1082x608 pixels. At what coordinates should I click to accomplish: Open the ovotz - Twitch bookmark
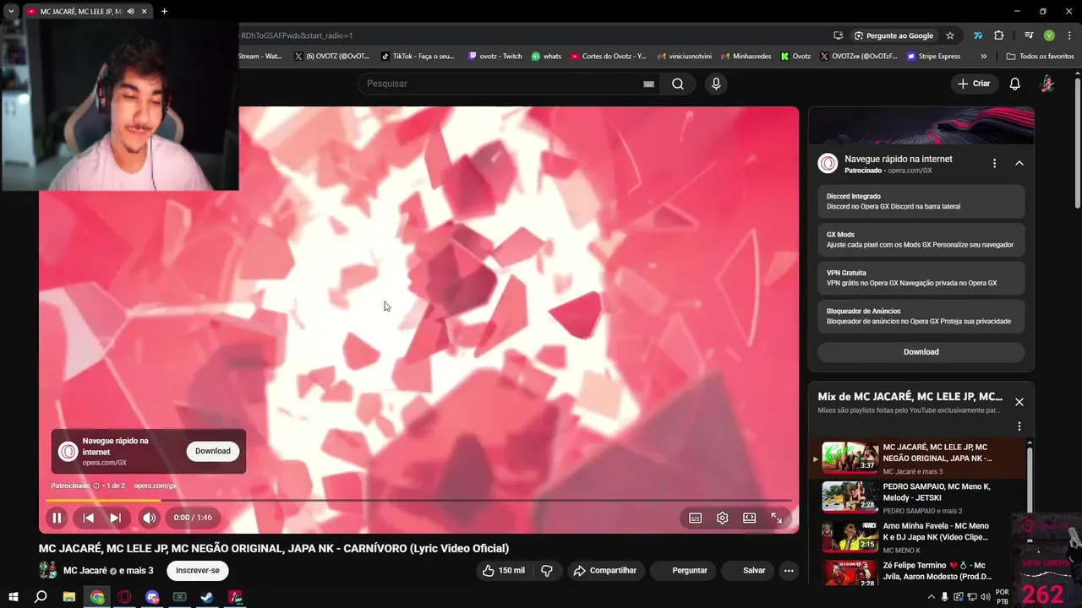click(495, 57)
